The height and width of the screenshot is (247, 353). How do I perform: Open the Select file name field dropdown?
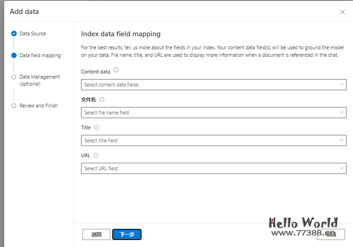[213, 113]
